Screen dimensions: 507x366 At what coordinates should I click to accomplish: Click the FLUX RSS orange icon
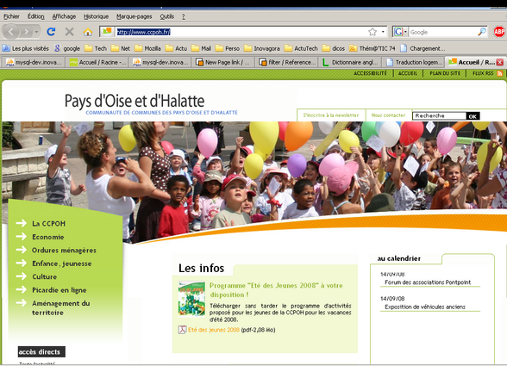click(499, 73)
